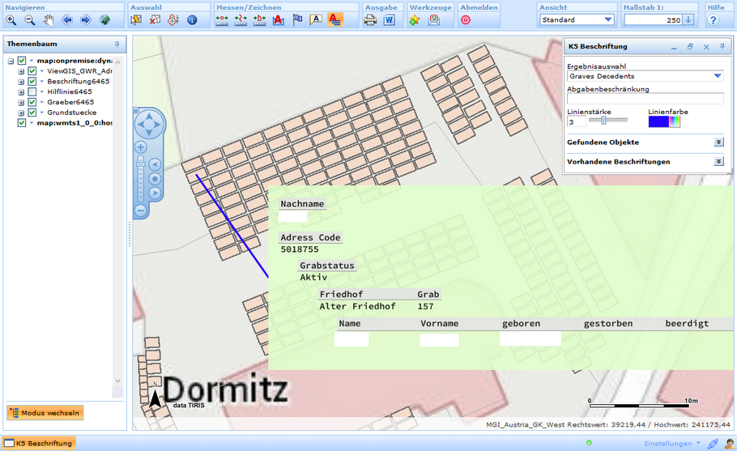The image size is (737, 451).
Task: Uncheck the Beschriftung6465 layer checkbox
Action: coord(32,81)
